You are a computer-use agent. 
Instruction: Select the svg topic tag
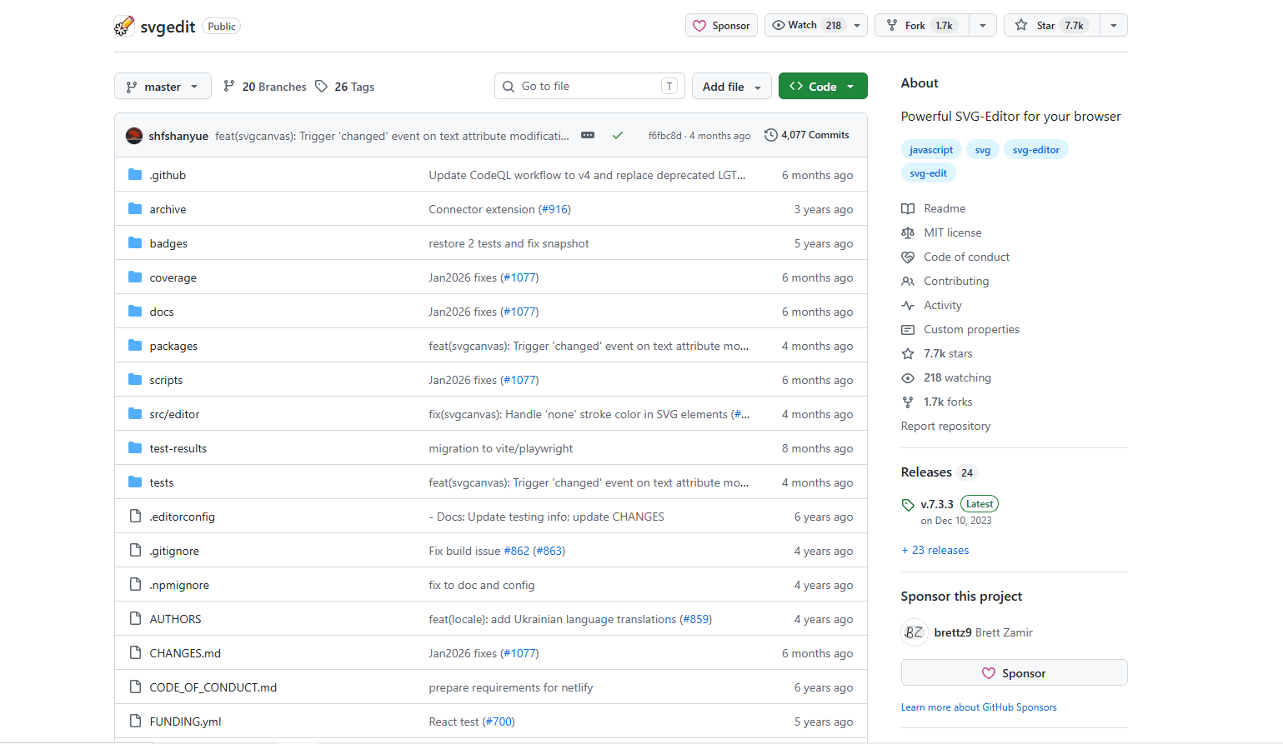(983, 150)
